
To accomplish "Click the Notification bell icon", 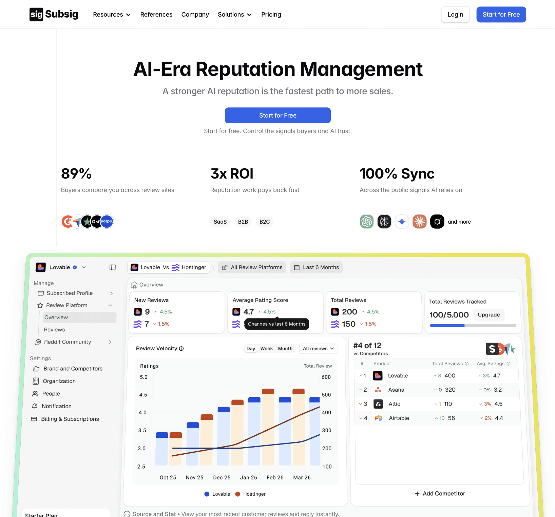I will (x=35, y=406).
